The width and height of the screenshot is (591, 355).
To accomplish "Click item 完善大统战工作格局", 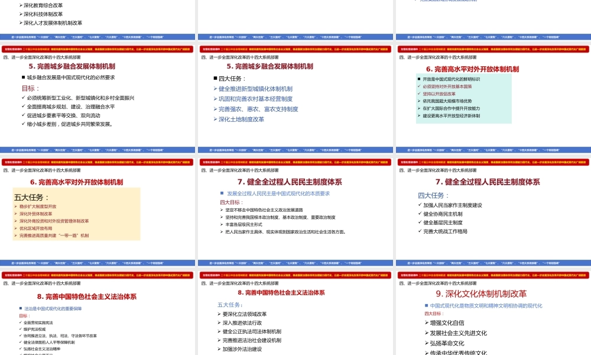I will pos(445,231).
